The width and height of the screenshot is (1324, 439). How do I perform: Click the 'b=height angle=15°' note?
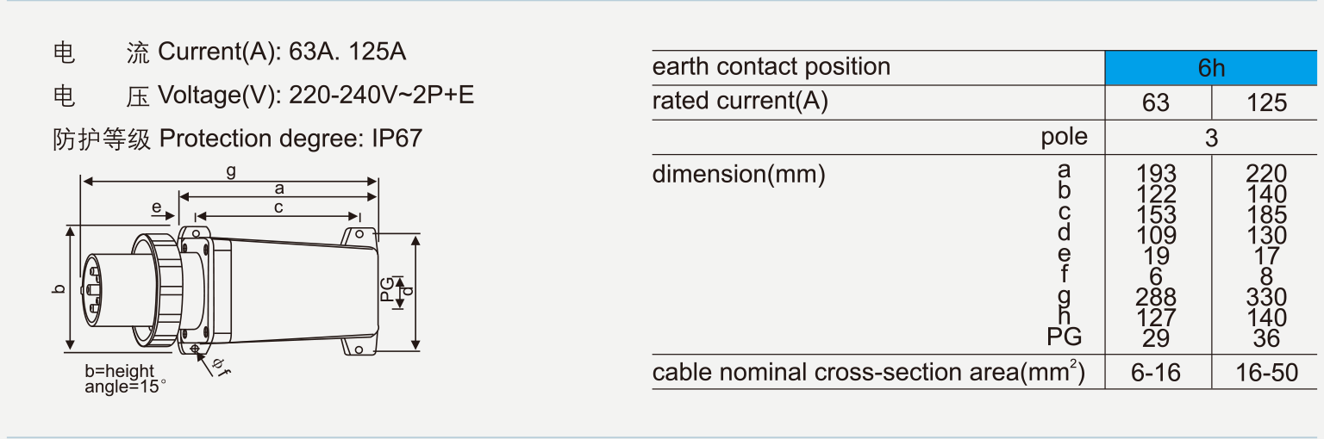click(x=122, y=380)
